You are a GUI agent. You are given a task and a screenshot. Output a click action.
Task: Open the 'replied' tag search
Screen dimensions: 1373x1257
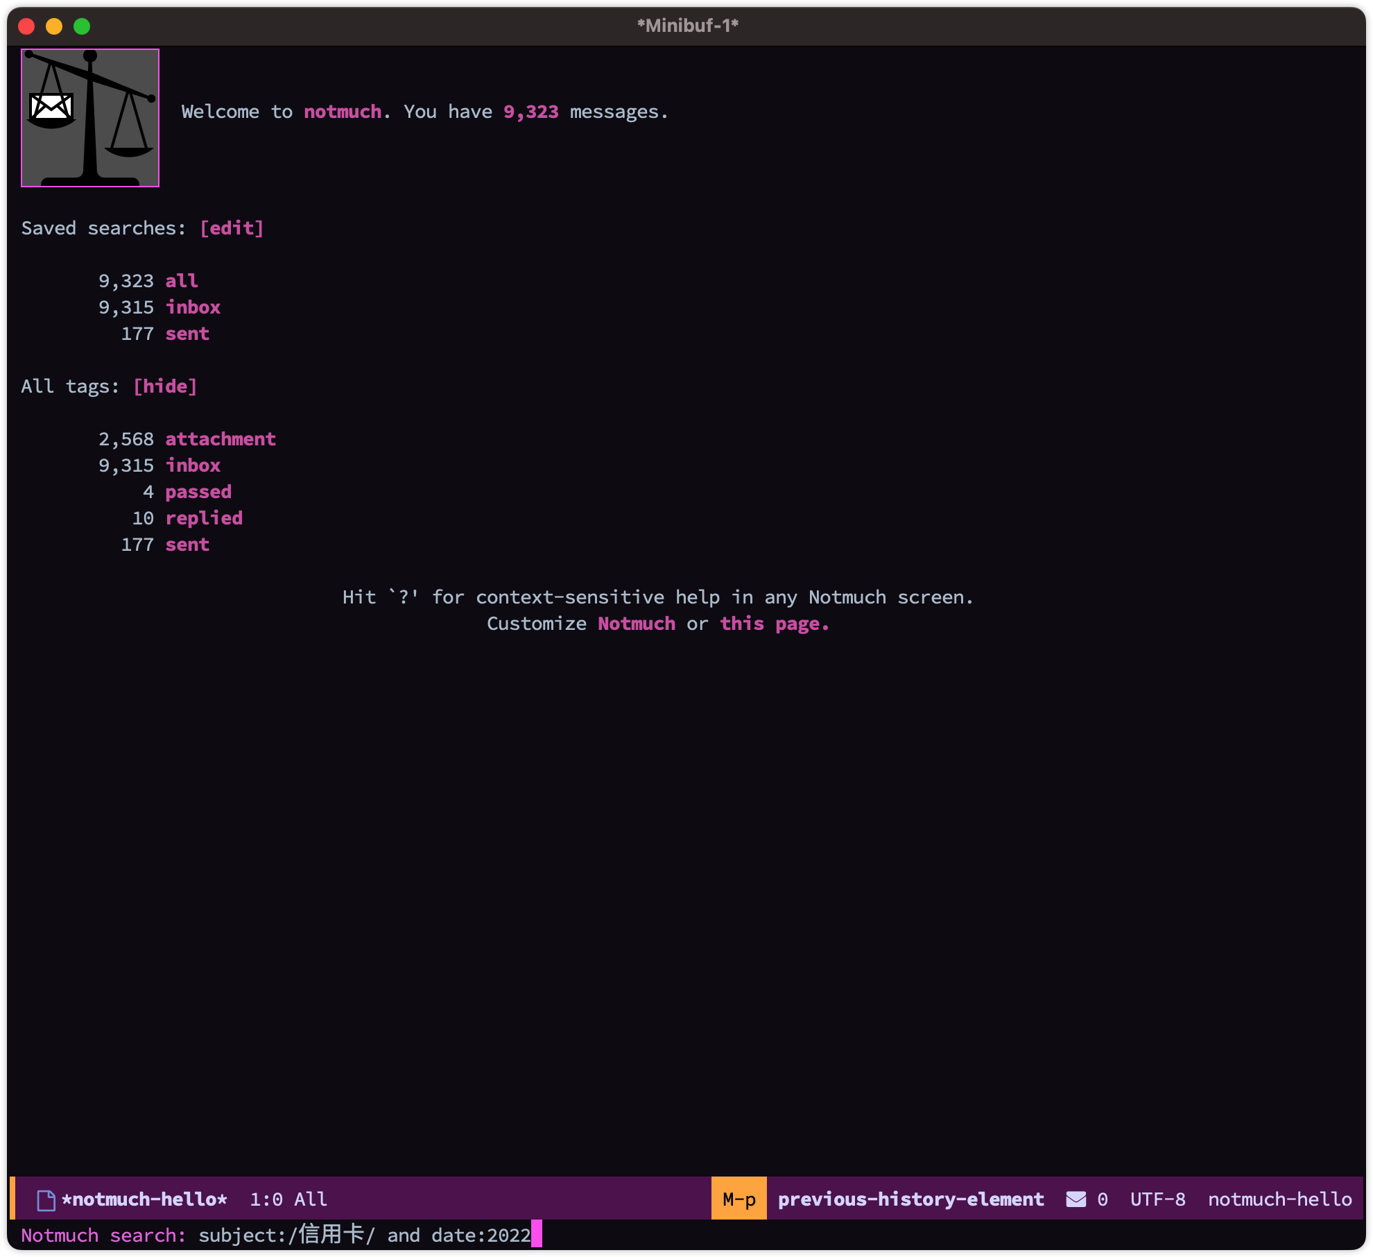point(204,518)
